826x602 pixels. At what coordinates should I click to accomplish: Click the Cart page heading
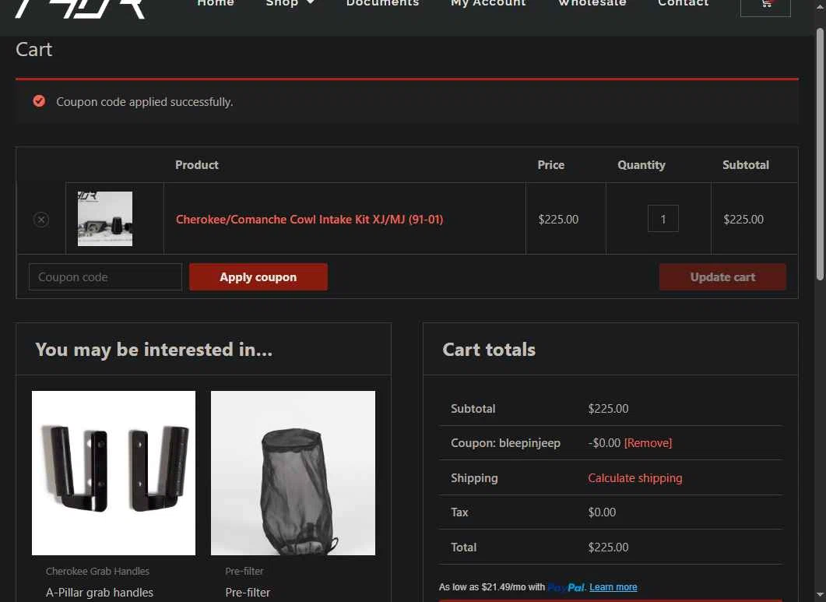[x=33, y=50]
